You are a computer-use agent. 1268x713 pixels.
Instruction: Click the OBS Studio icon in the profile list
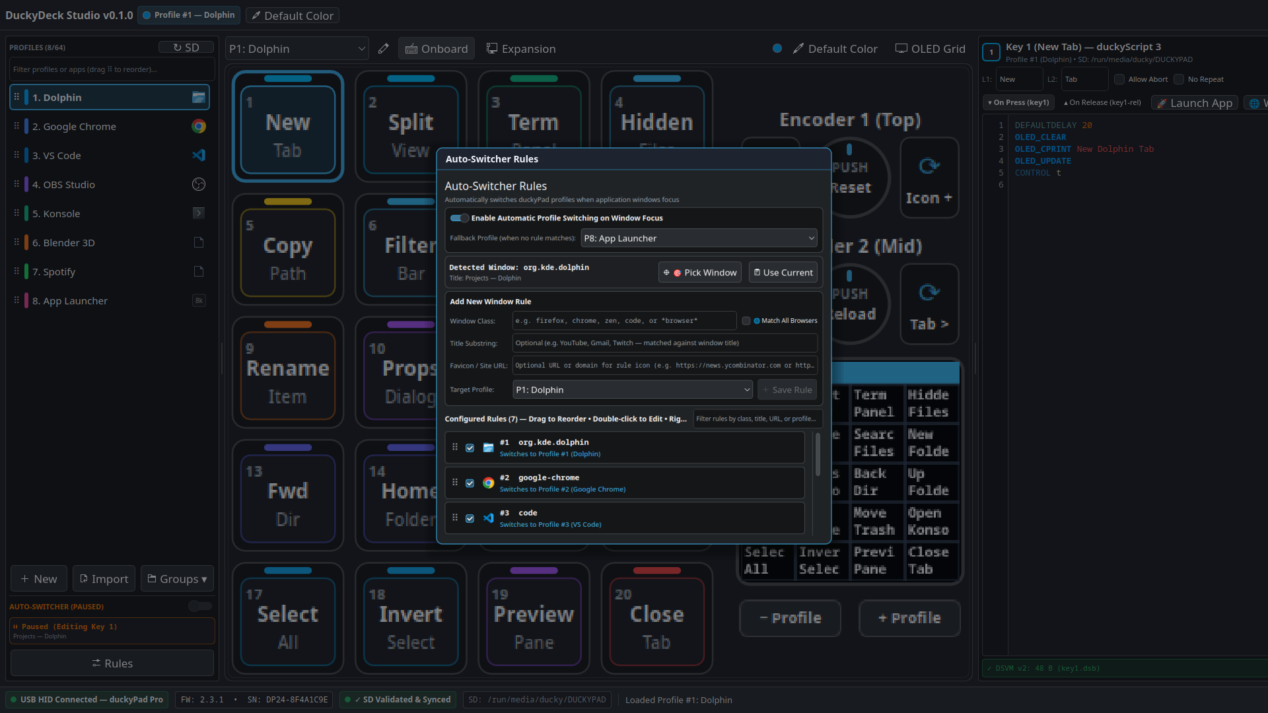pos(198,185)
